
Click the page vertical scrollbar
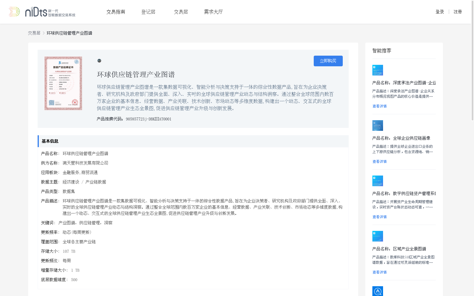(x=473, y=61)
